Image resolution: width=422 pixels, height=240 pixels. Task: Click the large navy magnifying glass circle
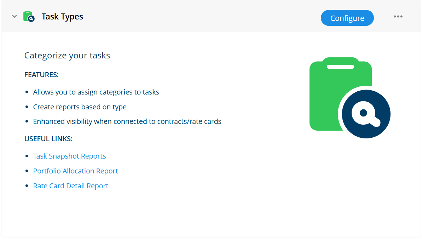(x=366, y=114)
